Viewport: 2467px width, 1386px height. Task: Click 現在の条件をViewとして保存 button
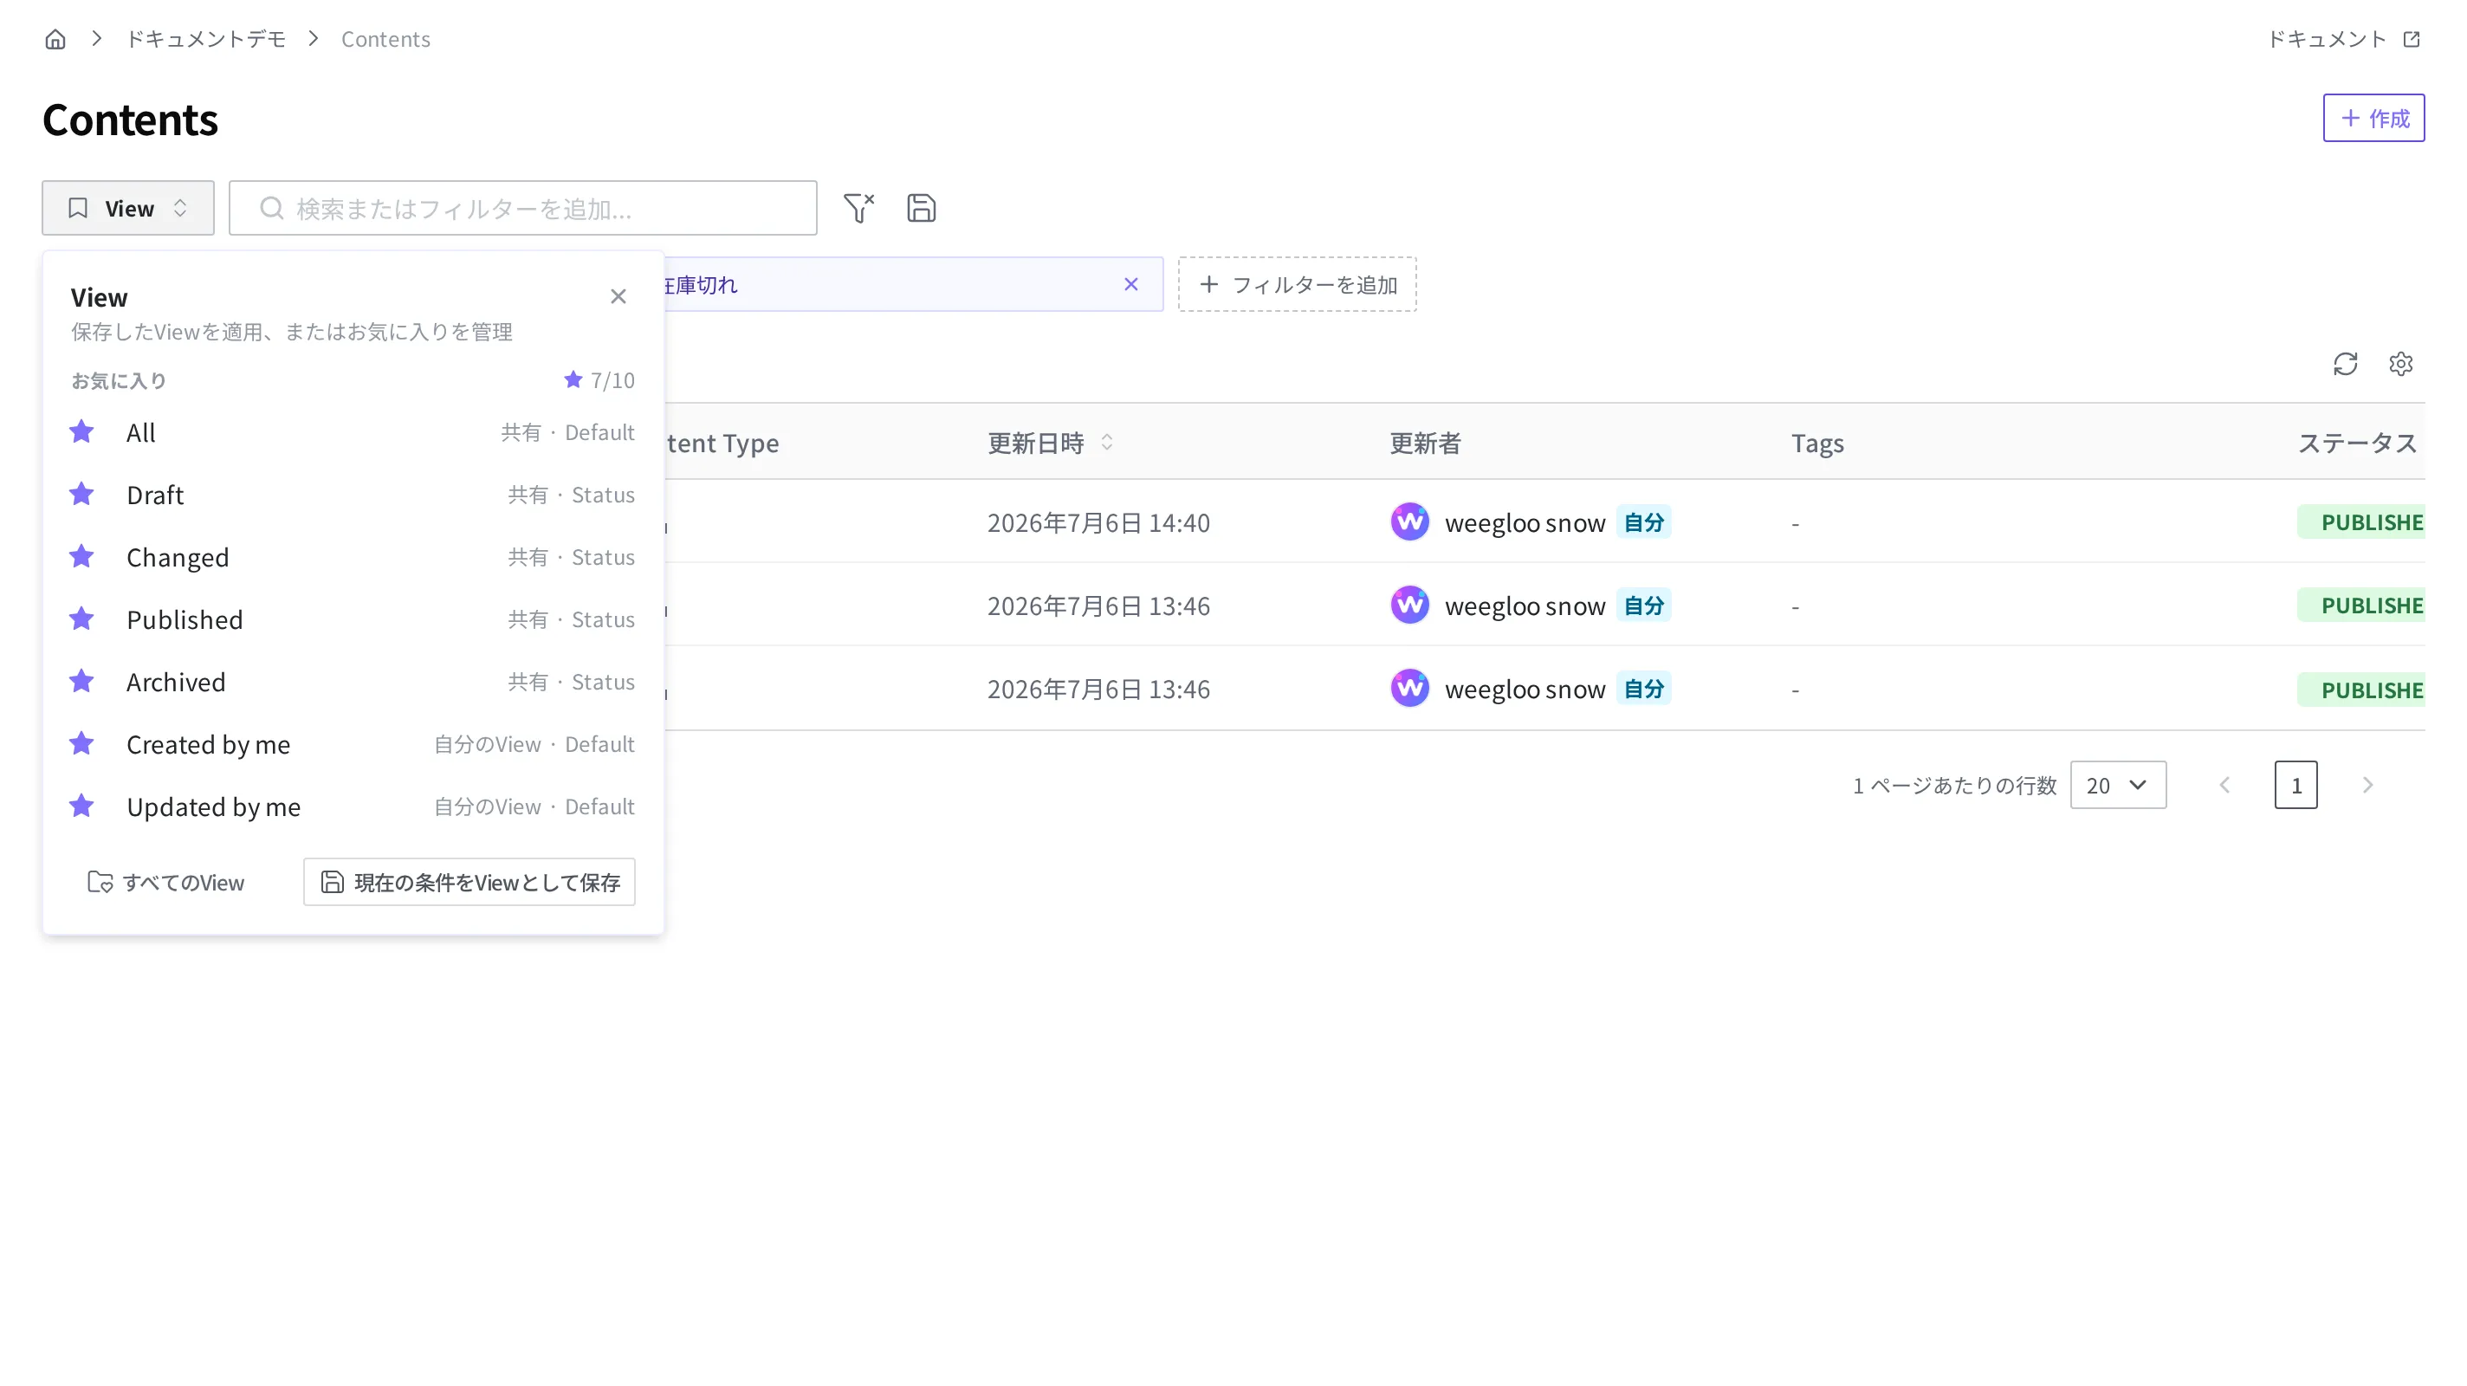469,882
